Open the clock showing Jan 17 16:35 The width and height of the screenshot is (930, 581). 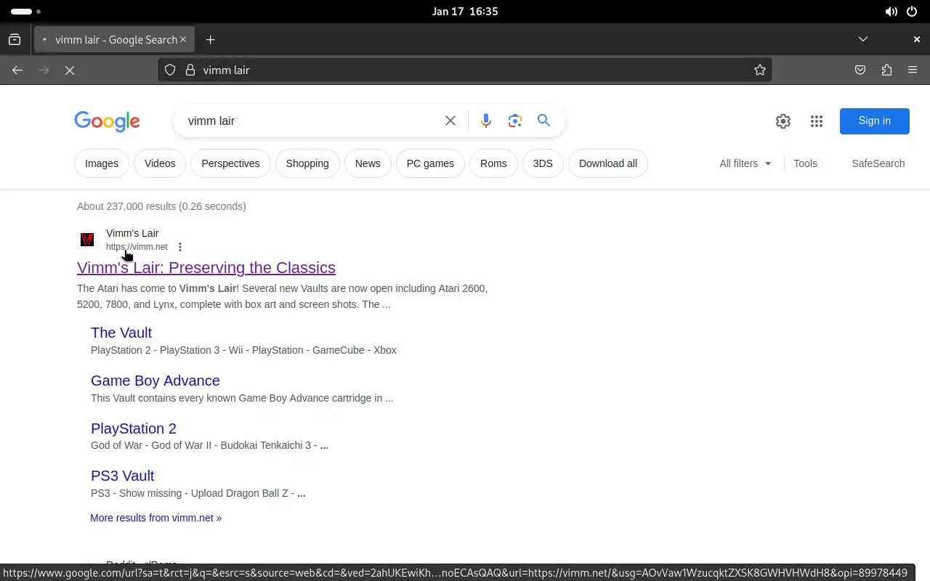click(x=465, y=12)
